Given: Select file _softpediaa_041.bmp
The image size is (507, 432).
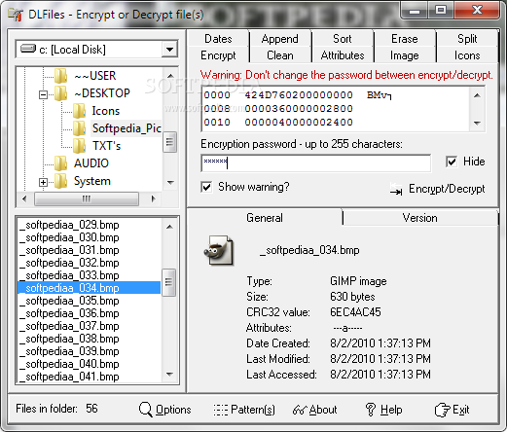Looking at the screenshot, I should (89, 377).
